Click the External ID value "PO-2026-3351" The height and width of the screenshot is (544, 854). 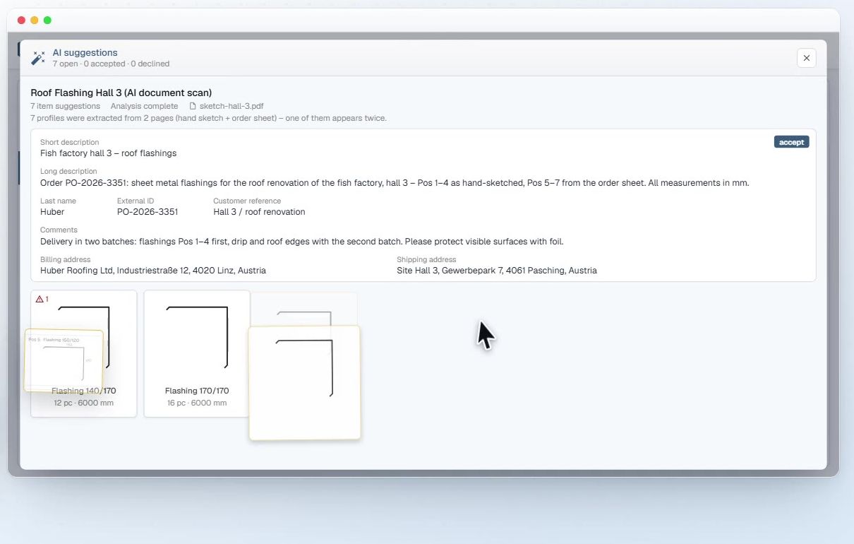pyautogui.click(x=148, y=212)
